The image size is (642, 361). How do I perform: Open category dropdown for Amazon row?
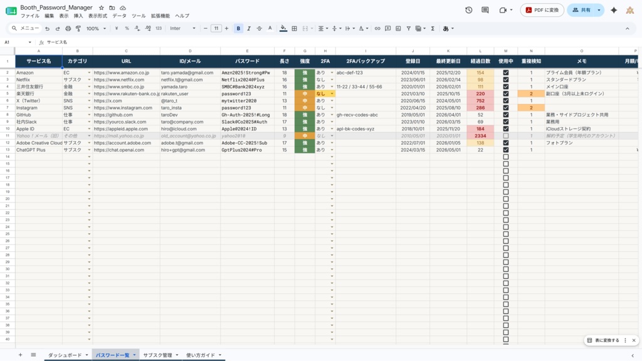coord(89,73)
